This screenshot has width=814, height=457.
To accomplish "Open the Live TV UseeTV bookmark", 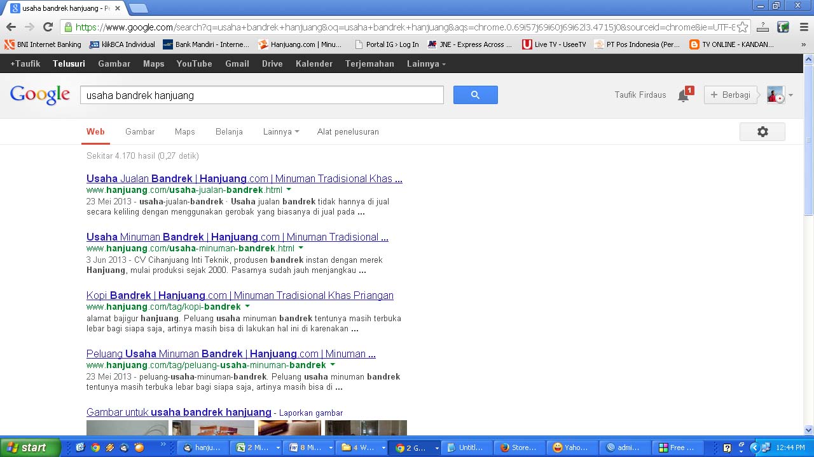I will click(554, 44).
